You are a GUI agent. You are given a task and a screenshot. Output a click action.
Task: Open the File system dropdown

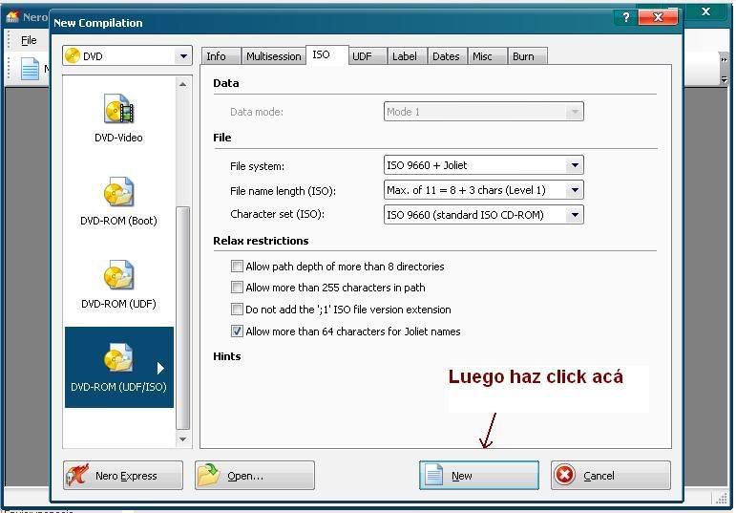click(x=575, y=165)
